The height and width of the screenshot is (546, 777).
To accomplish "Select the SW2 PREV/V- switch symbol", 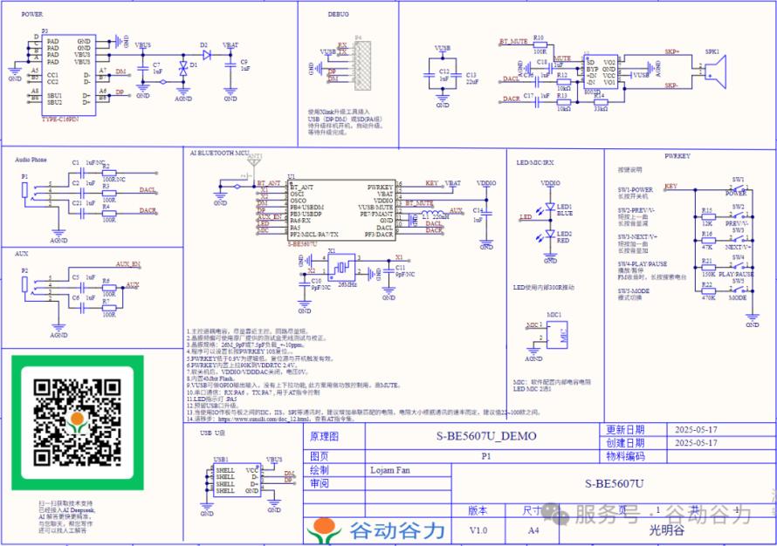I will point(739,215).
